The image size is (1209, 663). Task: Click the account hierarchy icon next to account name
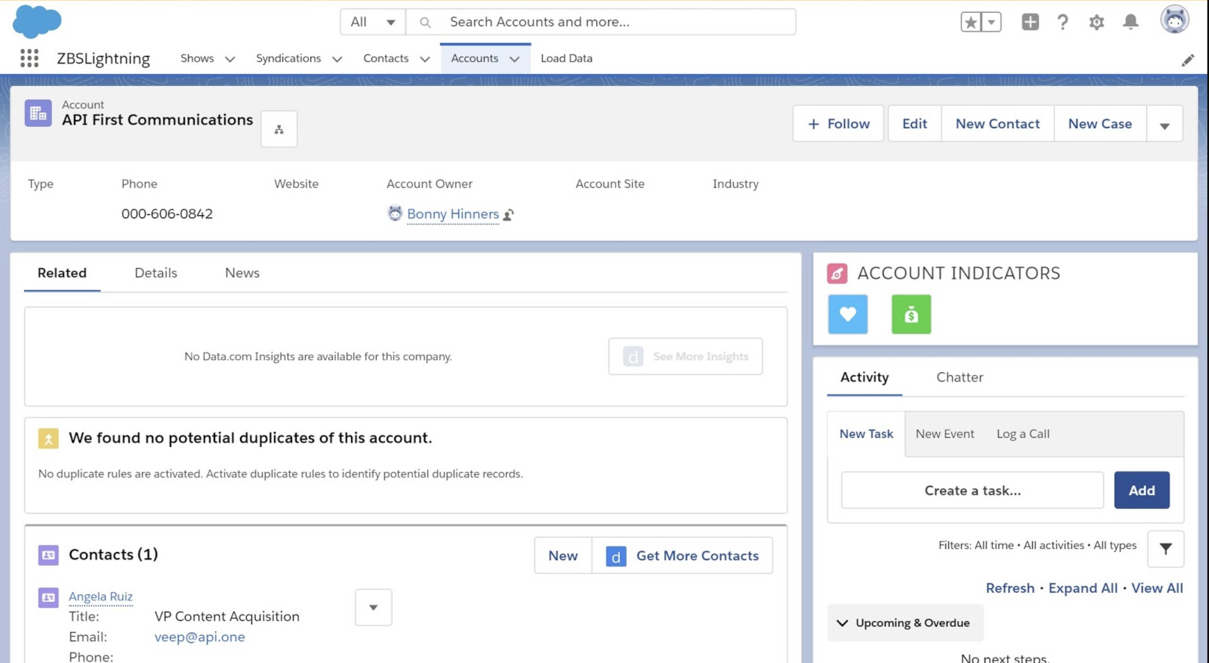[278, 128]
